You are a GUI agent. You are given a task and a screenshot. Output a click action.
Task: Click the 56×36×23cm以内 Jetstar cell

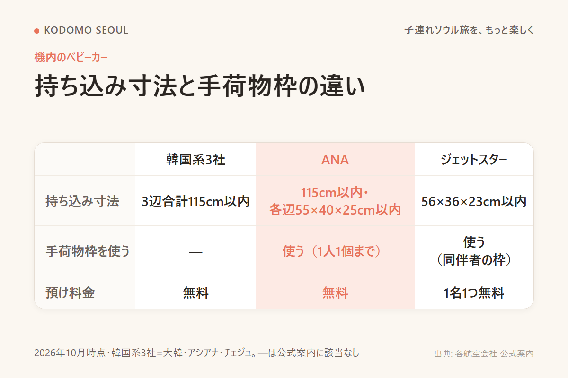[474, 201]
